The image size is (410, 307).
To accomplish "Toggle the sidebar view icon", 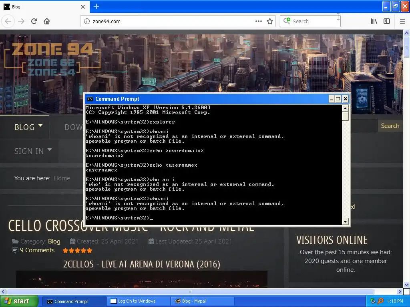I will pyautogui.click(x=387, y=22).
